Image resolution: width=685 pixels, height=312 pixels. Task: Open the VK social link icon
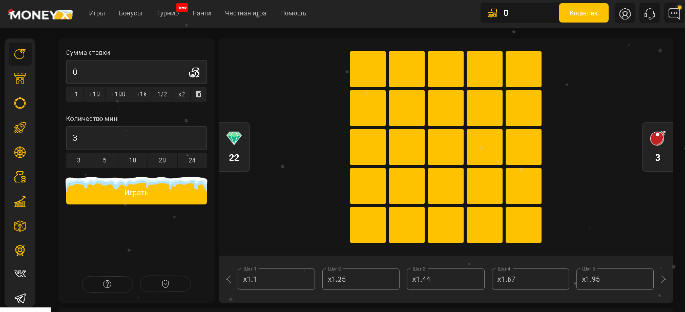tap(20, 274)
